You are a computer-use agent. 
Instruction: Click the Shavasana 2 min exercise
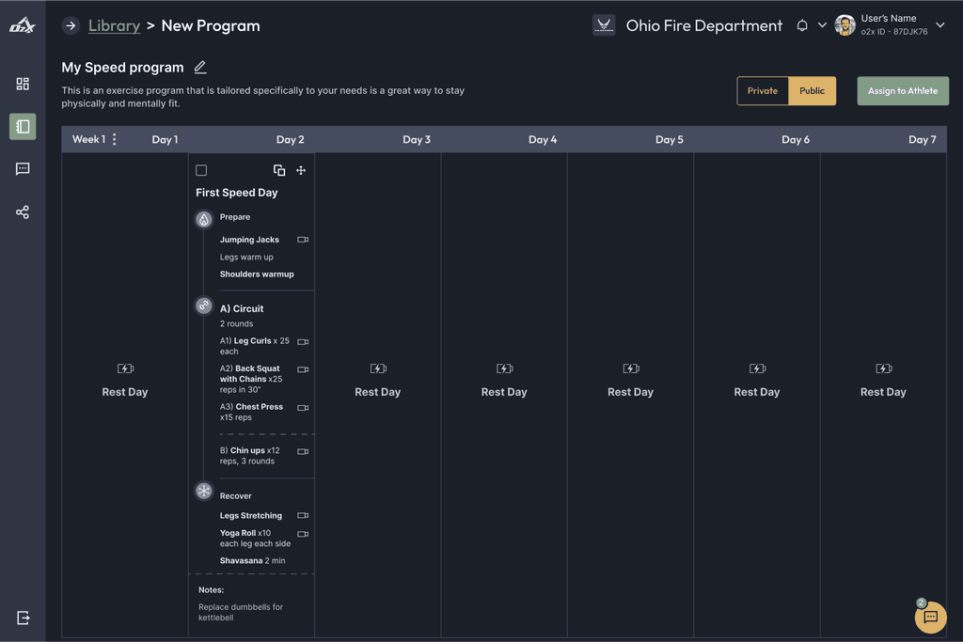click(252, 561)
